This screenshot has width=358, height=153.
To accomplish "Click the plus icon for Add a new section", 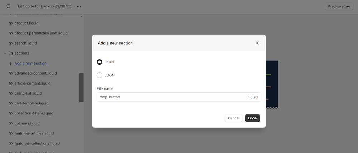I will [x=11, y=63].
